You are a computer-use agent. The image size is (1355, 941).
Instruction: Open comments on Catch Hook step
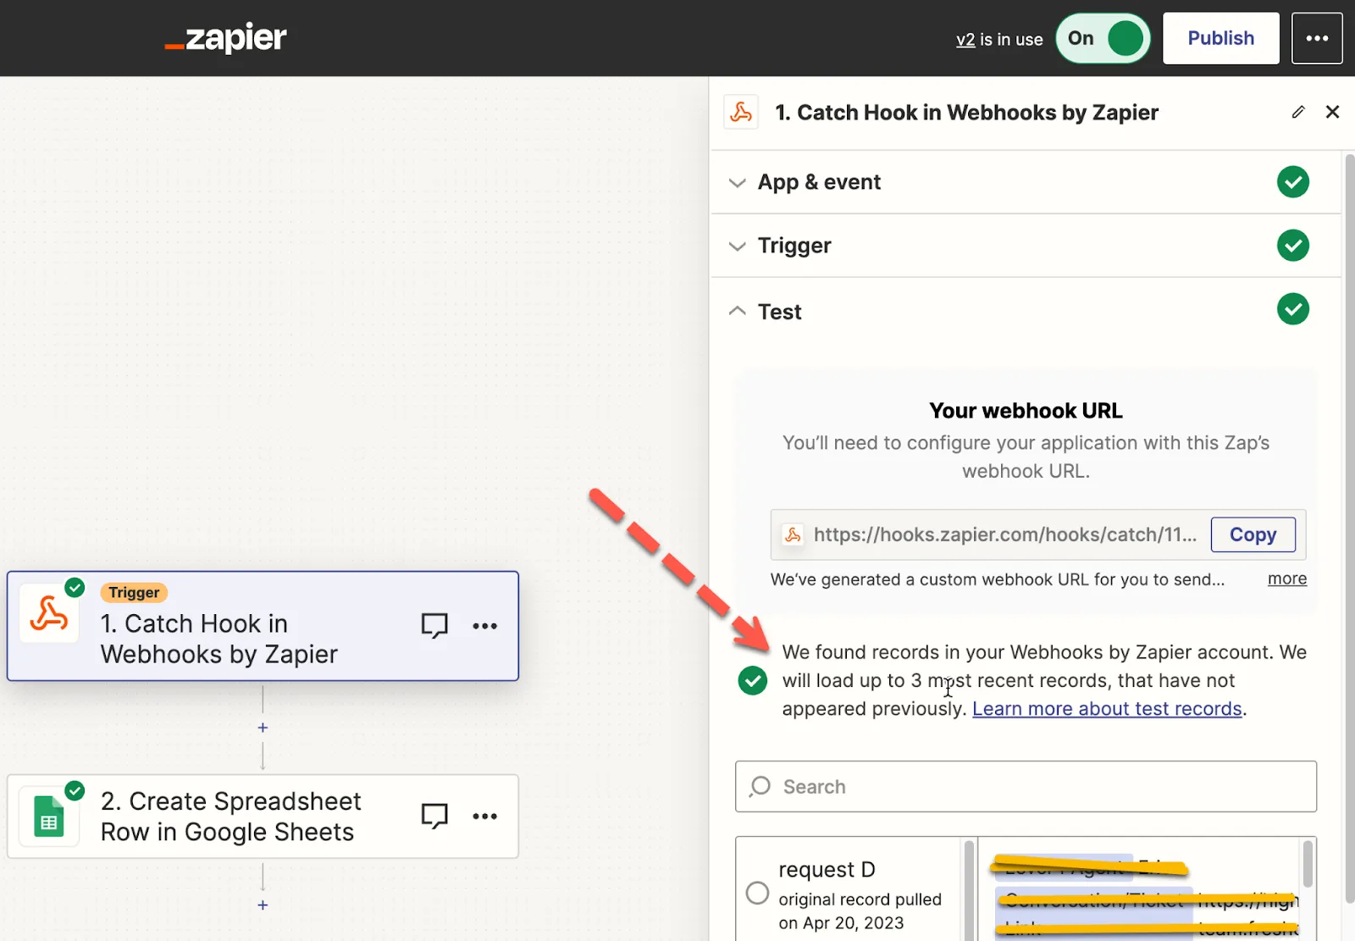pyautogui.click(x=434, y=626)
